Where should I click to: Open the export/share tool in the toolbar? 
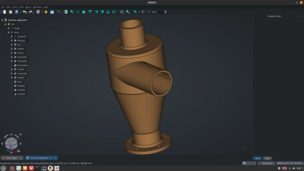[58, 12]
